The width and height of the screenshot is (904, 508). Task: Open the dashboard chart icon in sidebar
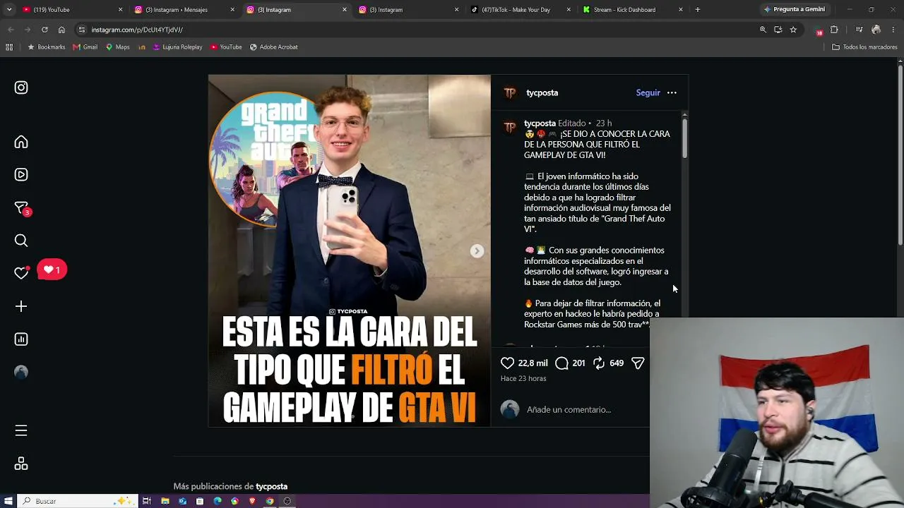point(21,339)
